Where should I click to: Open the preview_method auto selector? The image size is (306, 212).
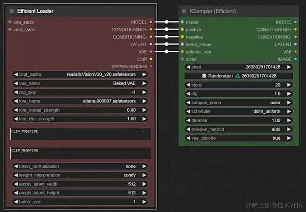tap(239, 129)
